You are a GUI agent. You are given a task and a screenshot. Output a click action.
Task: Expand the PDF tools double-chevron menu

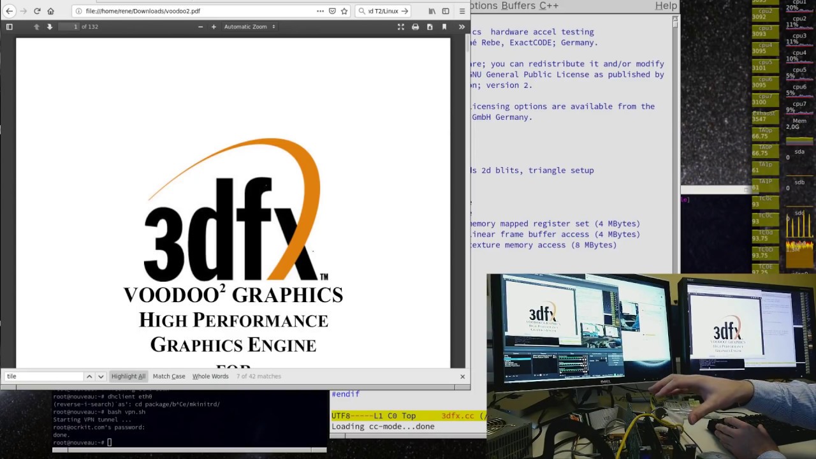point(462,27)
